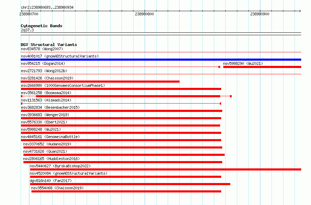
Task: Open the nsv1131563 (Alsmadi2014) label
Action: 46,100
